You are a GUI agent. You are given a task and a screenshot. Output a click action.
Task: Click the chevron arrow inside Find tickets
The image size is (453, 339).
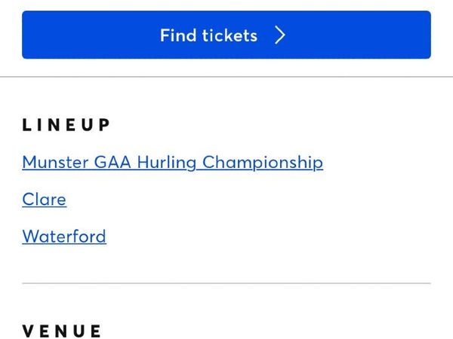pos(280,35)
